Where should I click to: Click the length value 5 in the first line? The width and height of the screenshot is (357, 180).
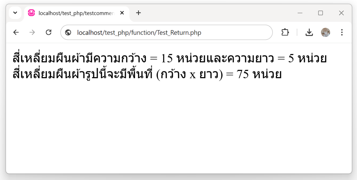tap(291, 59)
